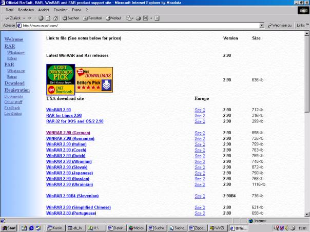Screen dimensions: 310x232
Task: Open the back history dropdown arrow
Action: (x=24, y=18)
